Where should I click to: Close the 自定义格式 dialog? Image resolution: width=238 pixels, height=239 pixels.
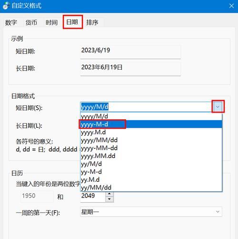click(x=231, y=6)
